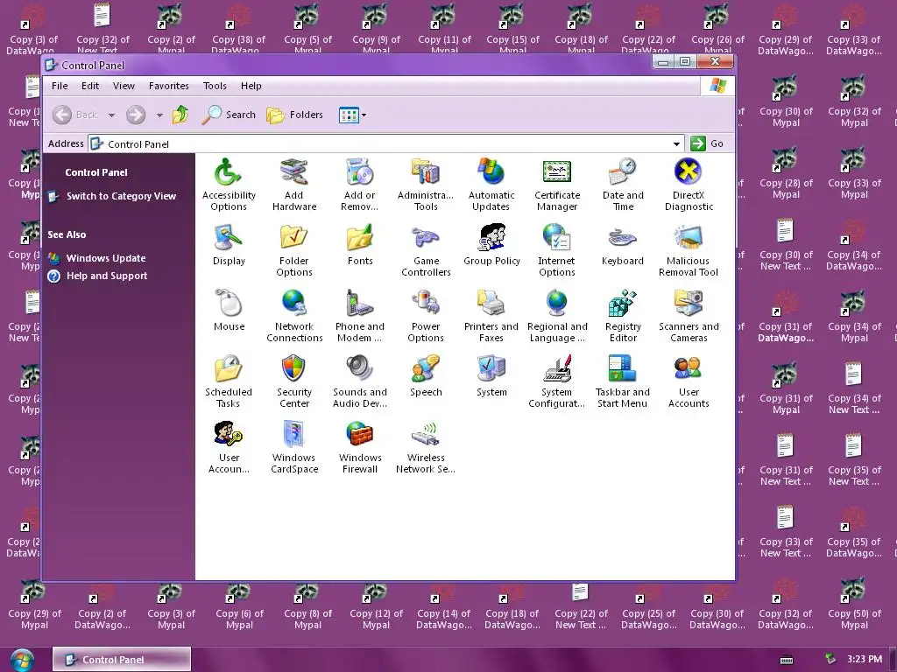This screenshot has height=672, width=897.
Task: Expand the Forward history dropdown arrow
Action: [159, 115]
